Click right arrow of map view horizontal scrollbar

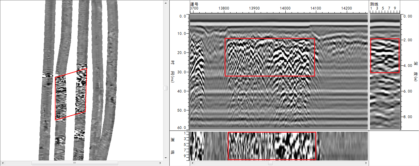pyautogui.click(x=160, y=163)
